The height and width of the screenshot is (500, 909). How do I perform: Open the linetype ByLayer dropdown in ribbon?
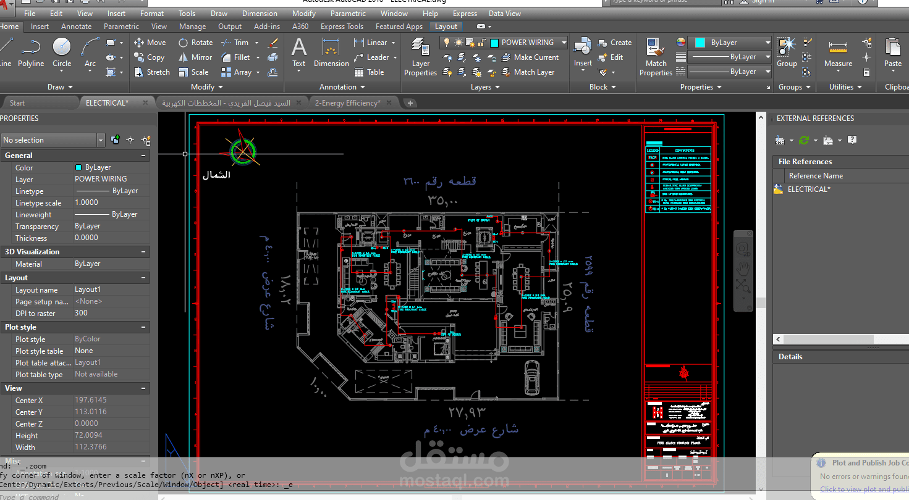(x=730, y=72)
